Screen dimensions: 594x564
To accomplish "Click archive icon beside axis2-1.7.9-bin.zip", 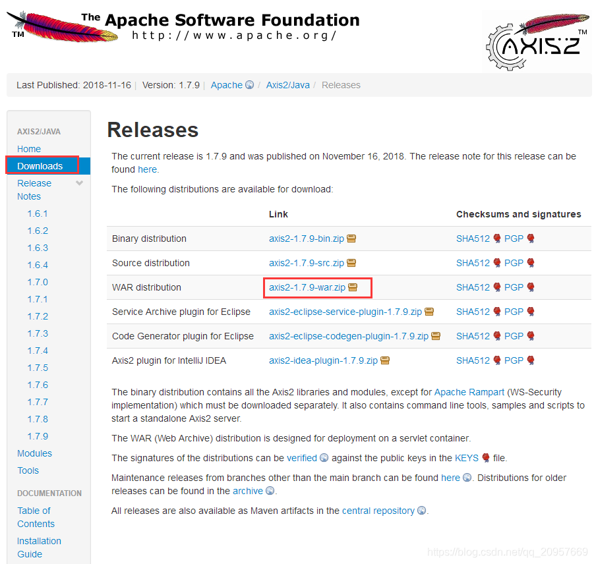I will click(x=351, y=239).
